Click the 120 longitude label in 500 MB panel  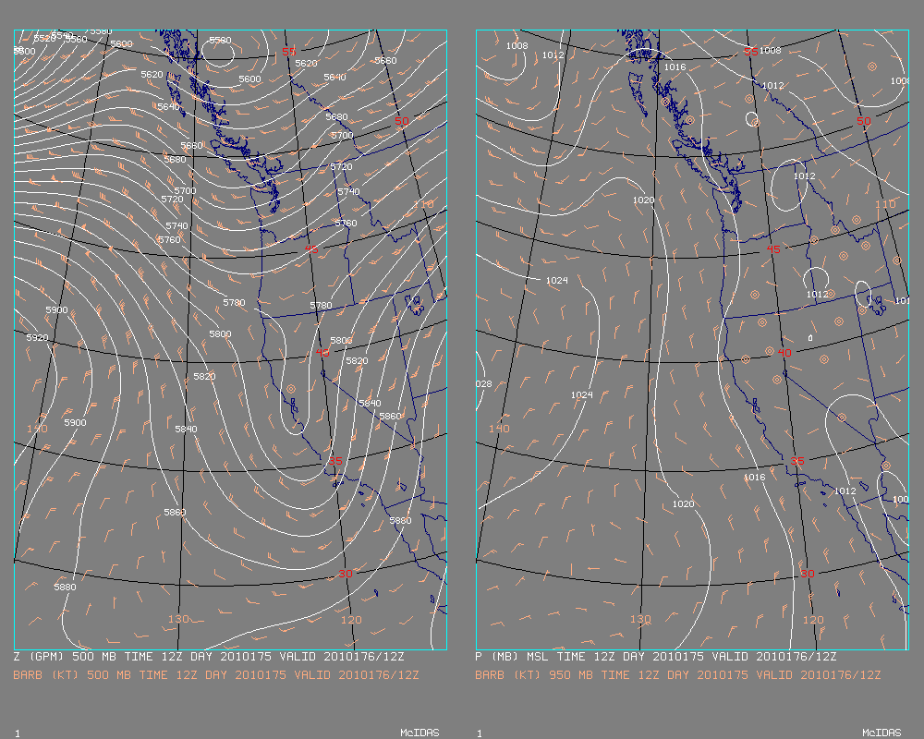click(x=351, y=619)
